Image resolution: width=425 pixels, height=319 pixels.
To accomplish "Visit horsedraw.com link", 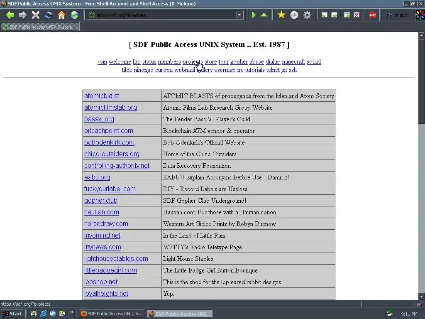I will click(x=106, y=224).
